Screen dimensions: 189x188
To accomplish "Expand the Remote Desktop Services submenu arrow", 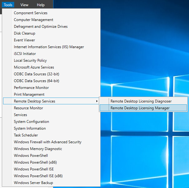I will (97, 101).
